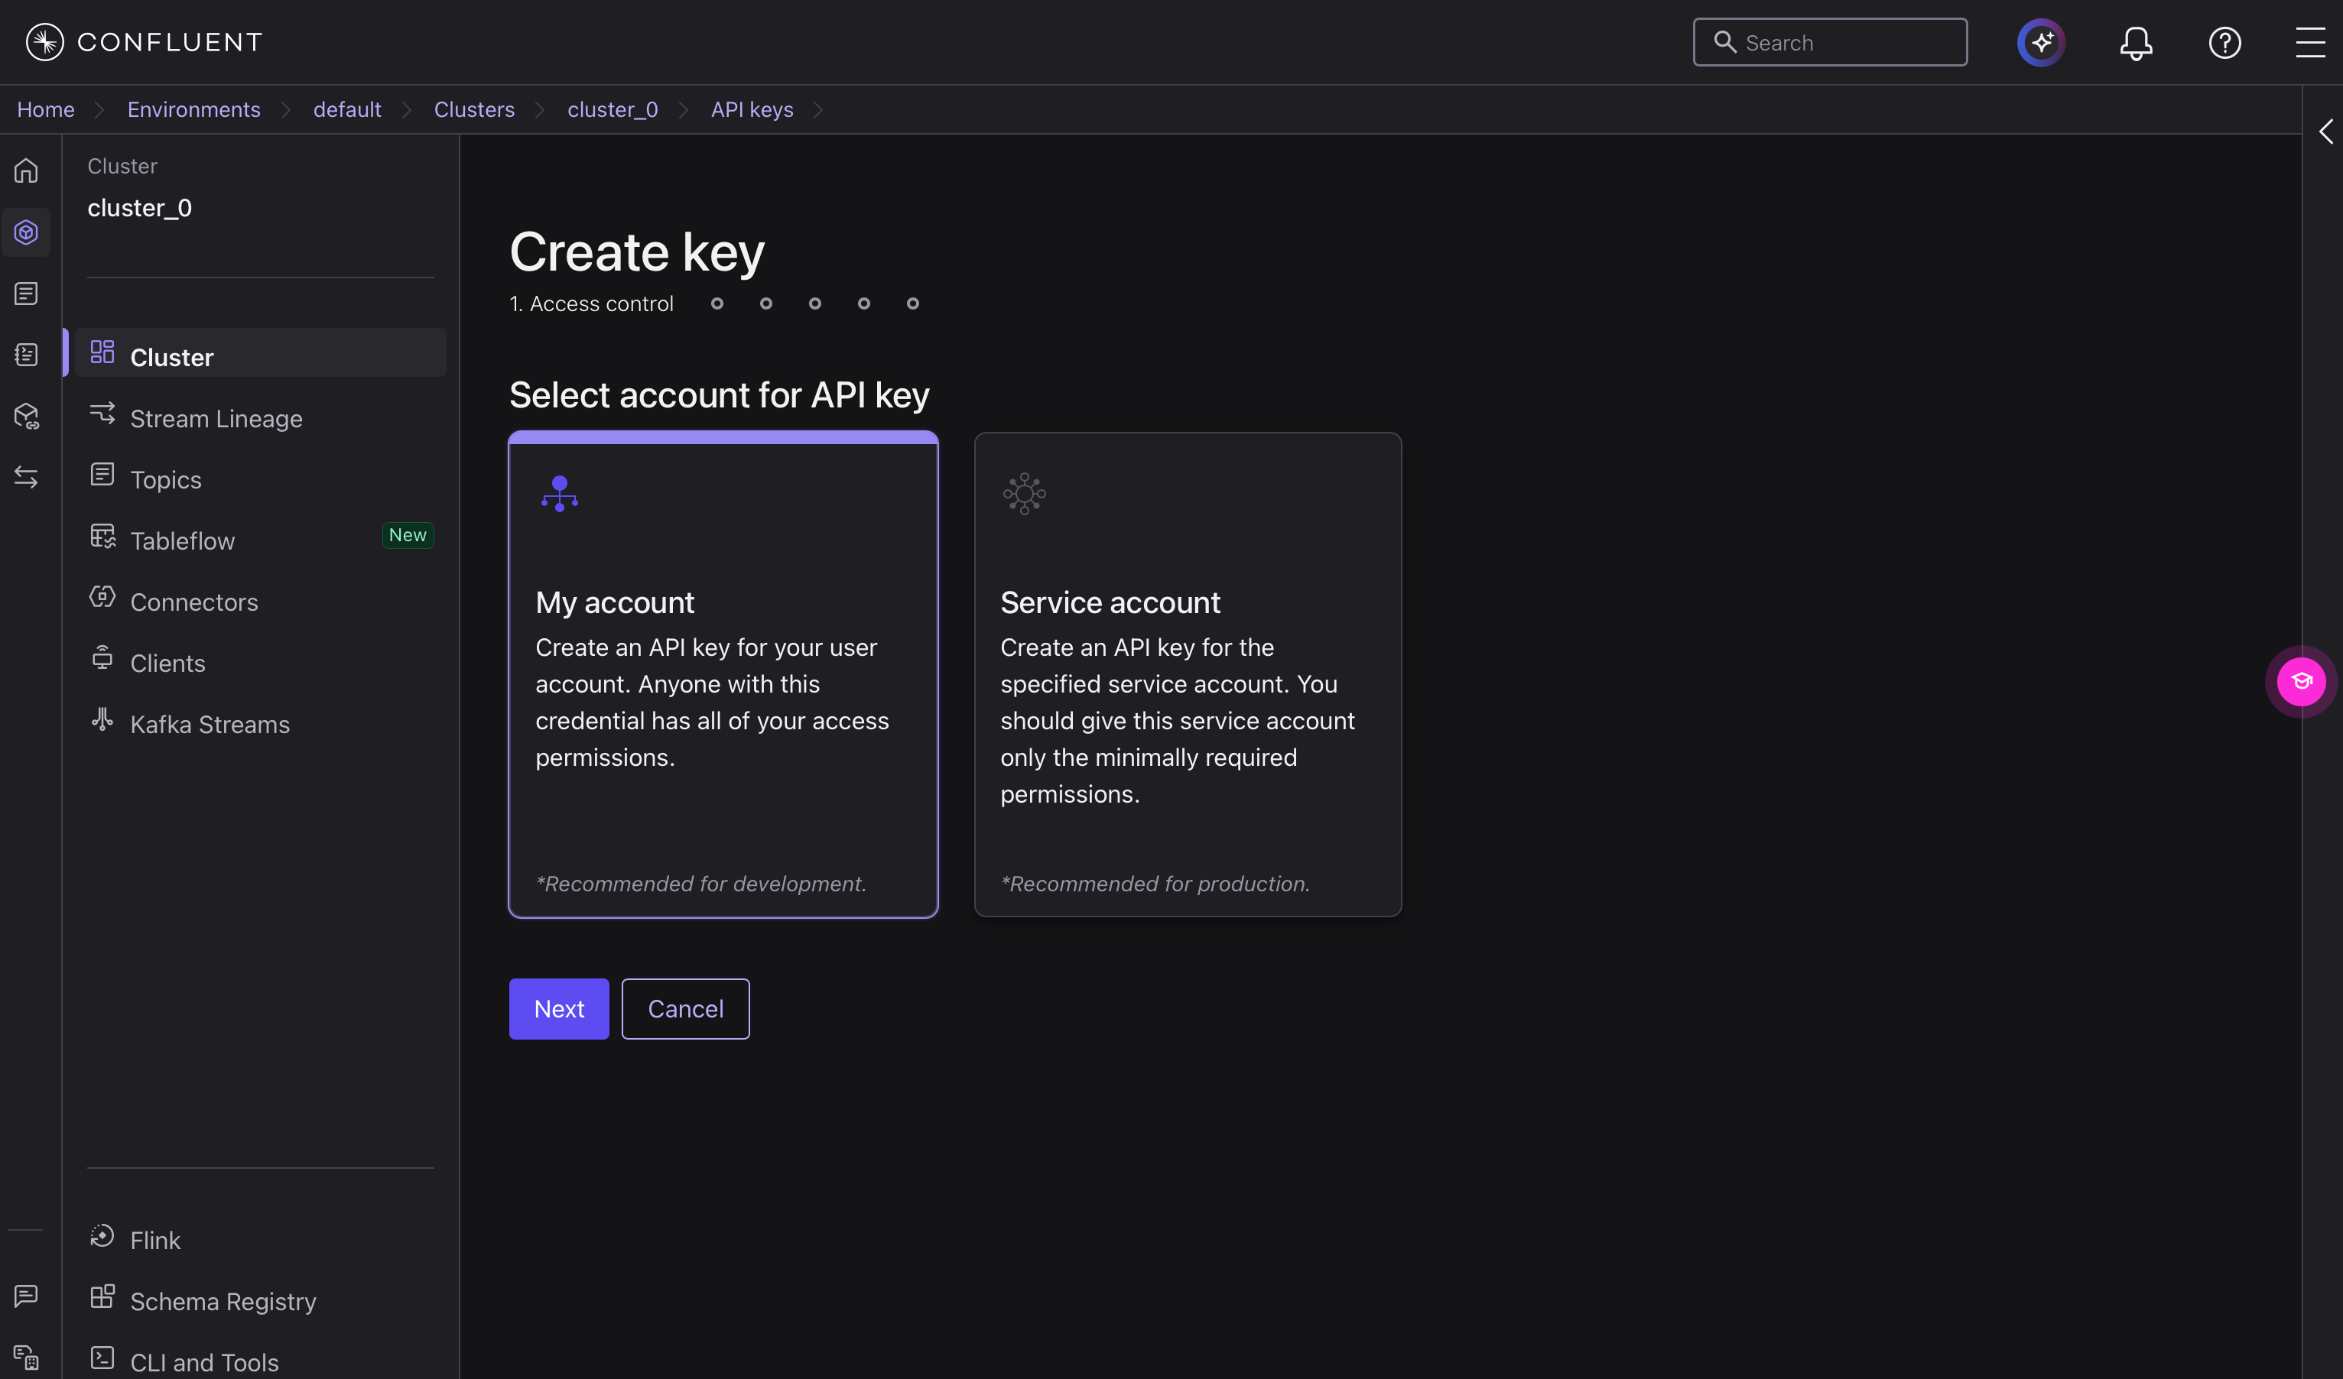Open the AI assistant sparkle icon
Viewport: 2343px width, 1379px height.
pyautogui.click(x=2041, y=42)
